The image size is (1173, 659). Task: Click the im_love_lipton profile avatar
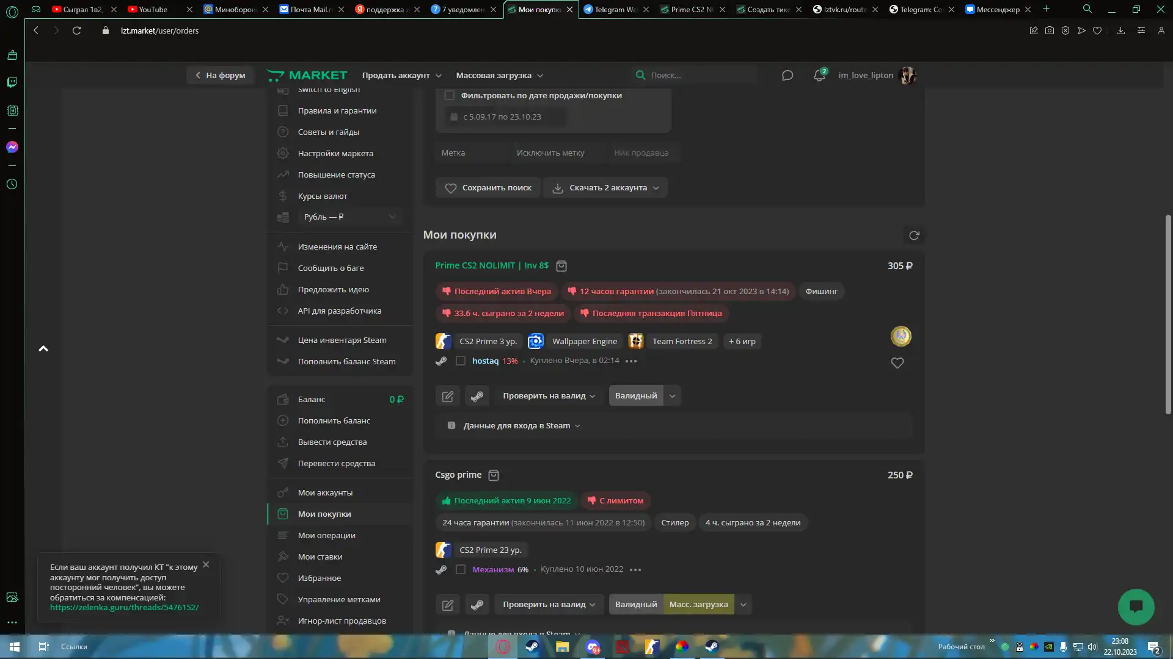[x=908, y=75]
